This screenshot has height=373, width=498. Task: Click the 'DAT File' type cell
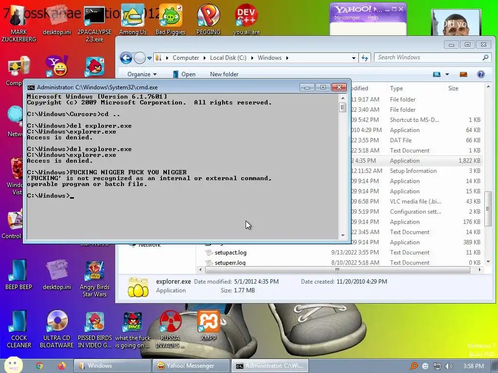tap(401, 140)
